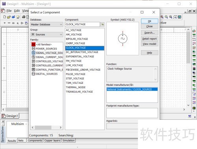Restore the inner Design1 document window

190,11
